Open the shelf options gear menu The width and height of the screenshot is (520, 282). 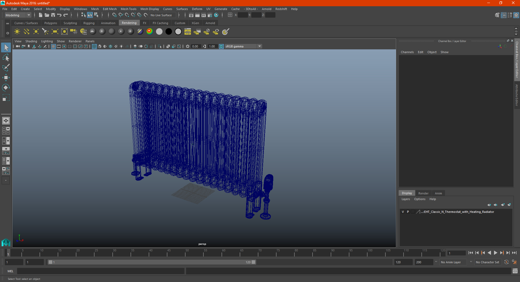coord(8,33)
